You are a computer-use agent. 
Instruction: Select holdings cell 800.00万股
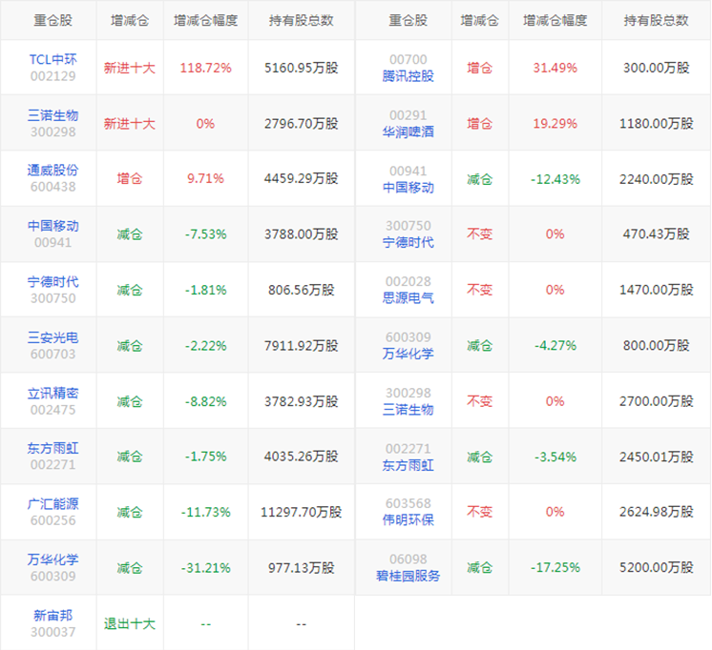[657, 346]
